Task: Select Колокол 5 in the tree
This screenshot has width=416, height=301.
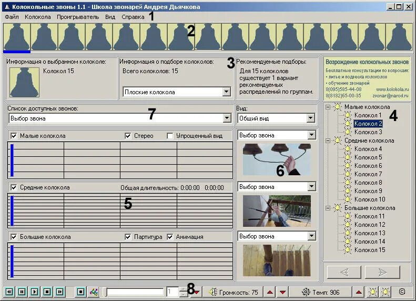Action: point(368,157)
